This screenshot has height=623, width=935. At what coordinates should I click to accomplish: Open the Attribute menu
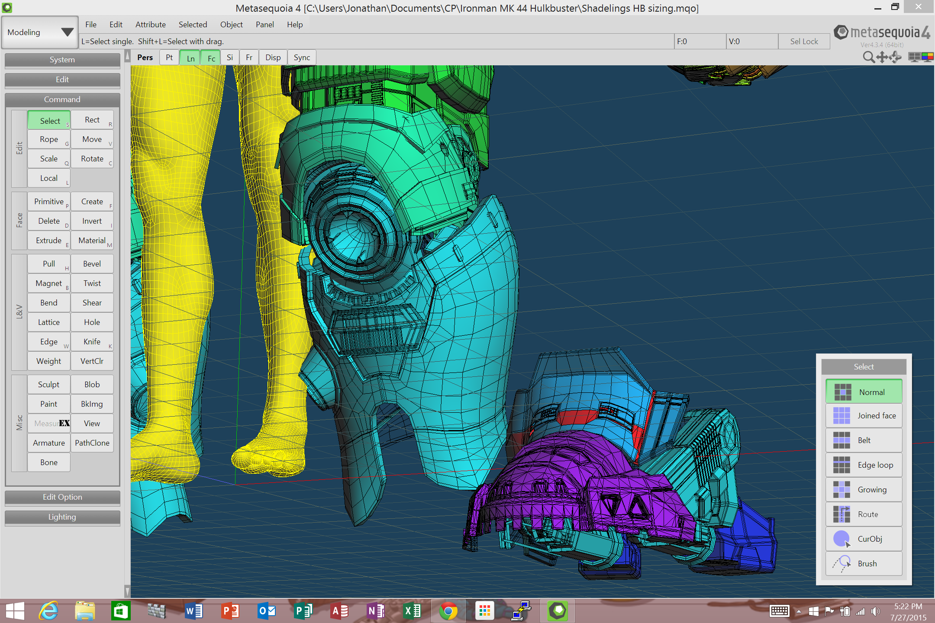point(150,25)
